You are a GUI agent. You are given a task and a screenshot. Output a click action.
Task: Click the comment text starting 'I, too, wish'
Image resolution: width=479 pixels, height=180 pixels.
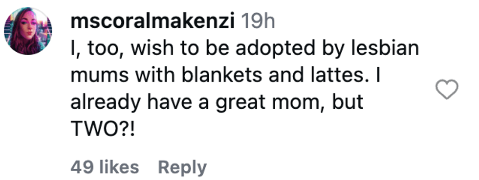click(x=244, y=89)
